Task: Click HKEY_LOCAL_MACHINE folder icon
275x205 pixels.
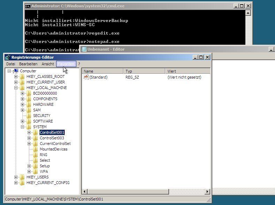Action: [22, 88]
